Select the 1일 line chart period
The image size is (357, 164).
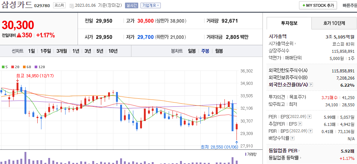tap(32, 51)
